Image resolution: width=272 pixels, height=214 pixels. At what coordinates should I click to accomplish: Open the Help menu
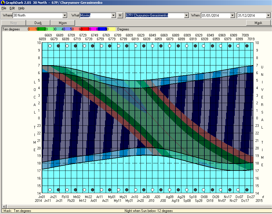pyautogui.click(x=21, y=8)
